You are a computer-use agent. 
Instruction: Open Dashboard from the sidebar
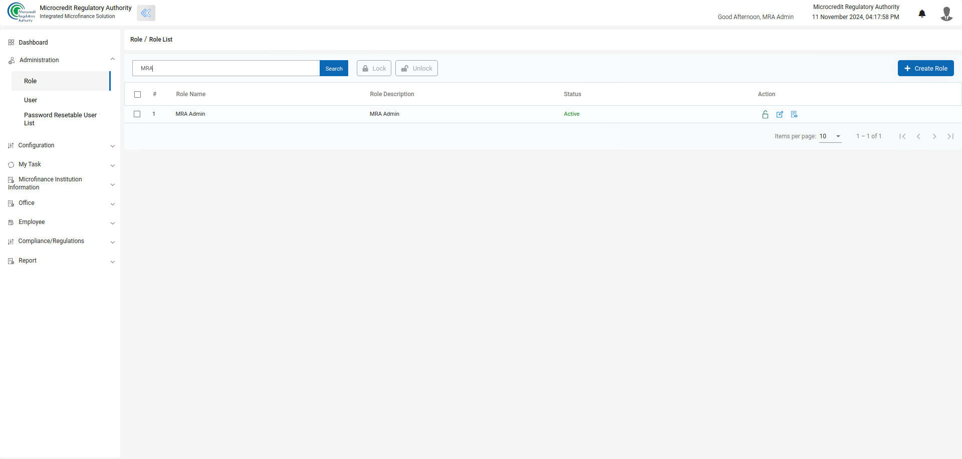point(33,43)
